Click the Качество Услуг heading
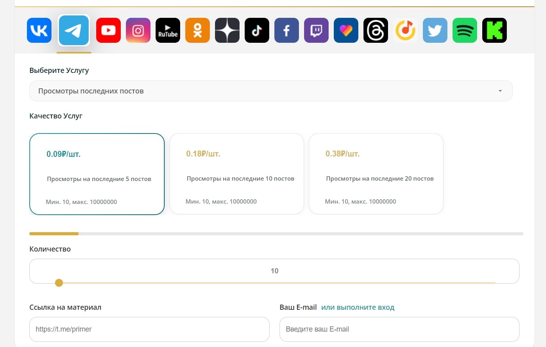This screenshot has width=546, height=347. [x=56, y=116]
